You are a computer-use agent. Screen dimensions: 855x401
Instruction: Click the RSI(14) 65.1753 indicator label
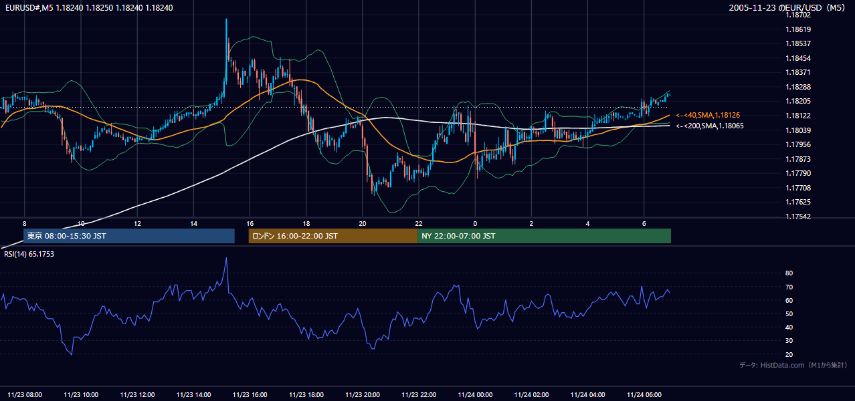pyautogui.click(x=29, y=254)
